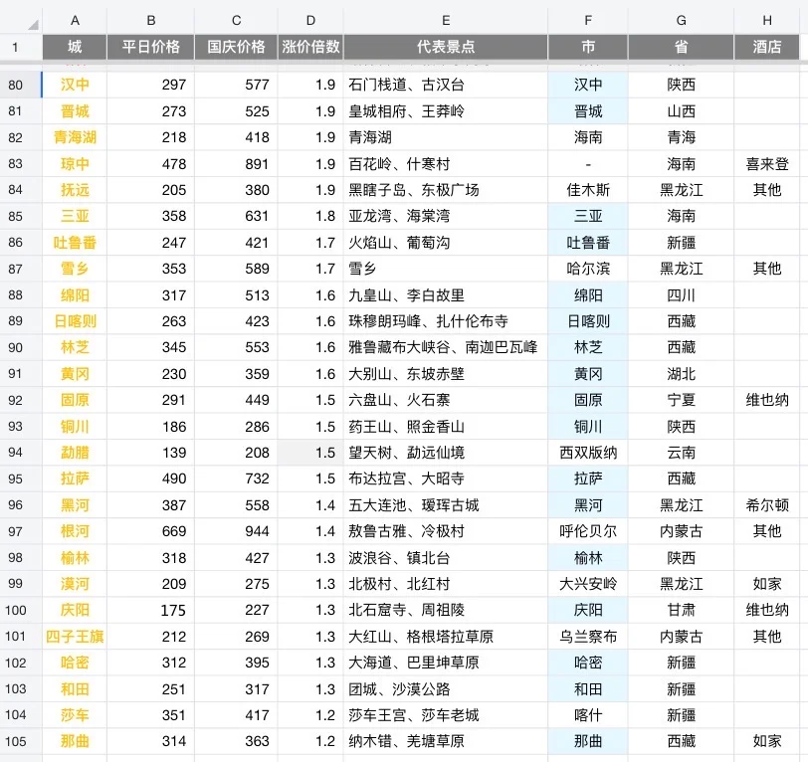Select column D header

pyautogui.click(x=310, y=20)
